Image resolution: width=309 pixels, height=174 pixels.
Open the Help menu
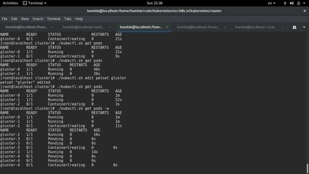pyautogui.click(x=79, y=19)
